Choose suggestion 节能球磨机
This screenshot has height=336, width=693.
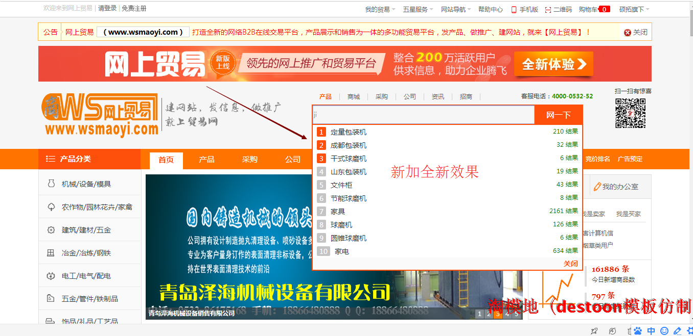(x=447, y=198)
